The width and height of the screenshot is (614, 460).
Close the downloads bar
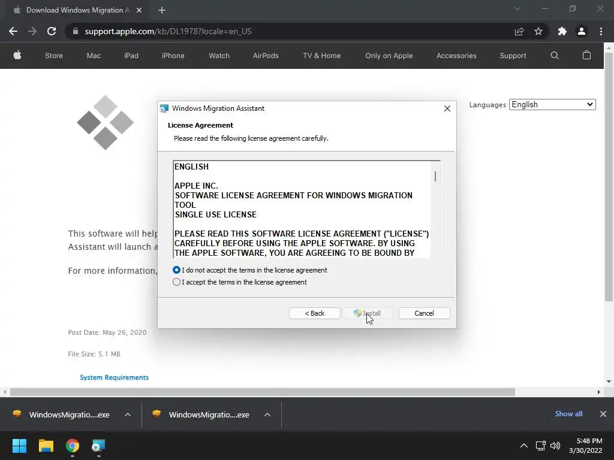point(603,414)
